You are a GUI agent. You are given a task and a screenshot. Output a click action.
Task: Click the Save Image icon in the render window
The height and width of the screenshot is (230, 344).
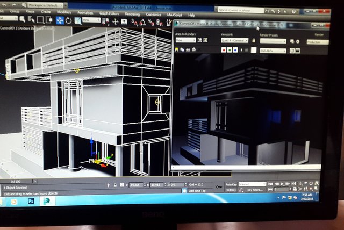pos(177,49)
